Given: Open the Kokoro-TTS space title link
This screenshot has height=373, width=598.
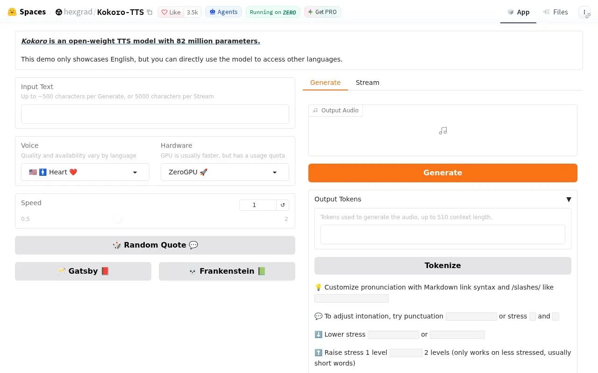Looking at the screenshot, I should [x=121, y=12].
